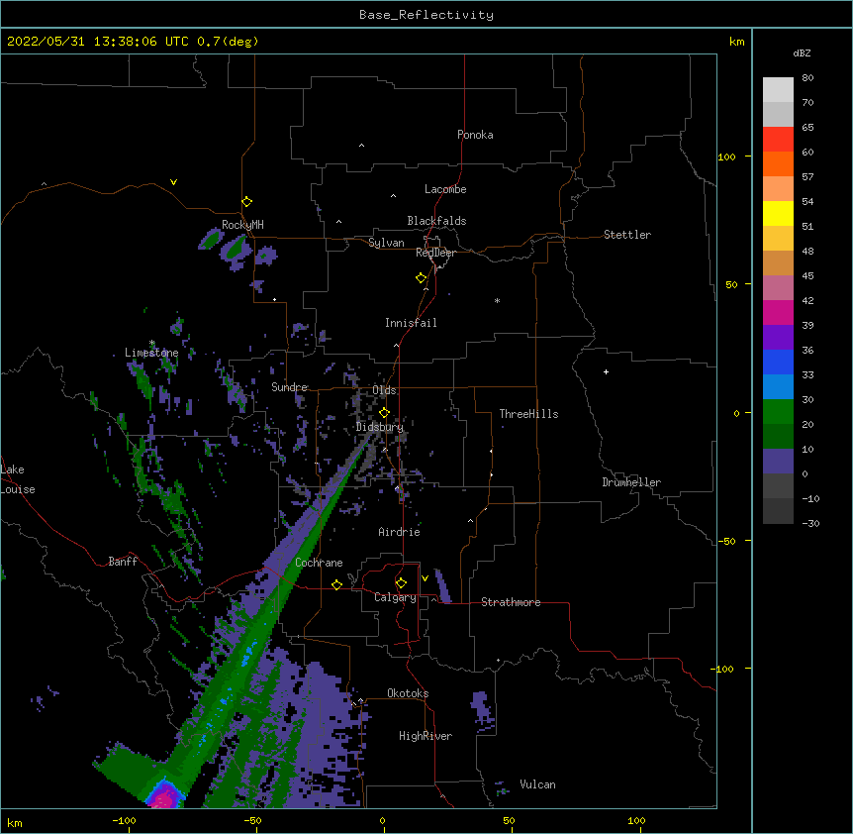Click the RedDeer city label
Viewport: 853px width, 834px height.
tap(435, 253)
